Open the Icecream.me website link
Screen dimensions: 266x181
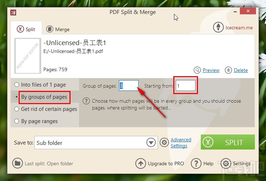tap(239, 28)
